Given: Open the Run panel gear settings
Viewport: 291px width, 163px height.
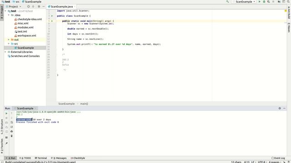Looking at the screenshot, I should pyautogui.click(x=280, y=108).
